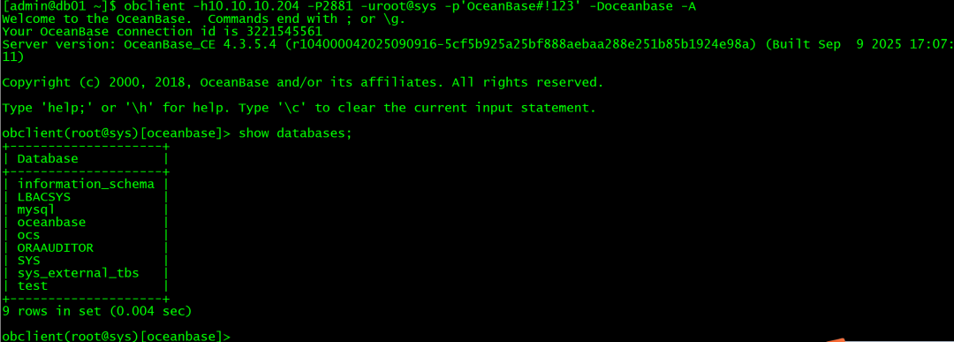Click the sys_external_tbs entry
The width and height of the screenshot is (954, 342).
click(x=79, y=273)
